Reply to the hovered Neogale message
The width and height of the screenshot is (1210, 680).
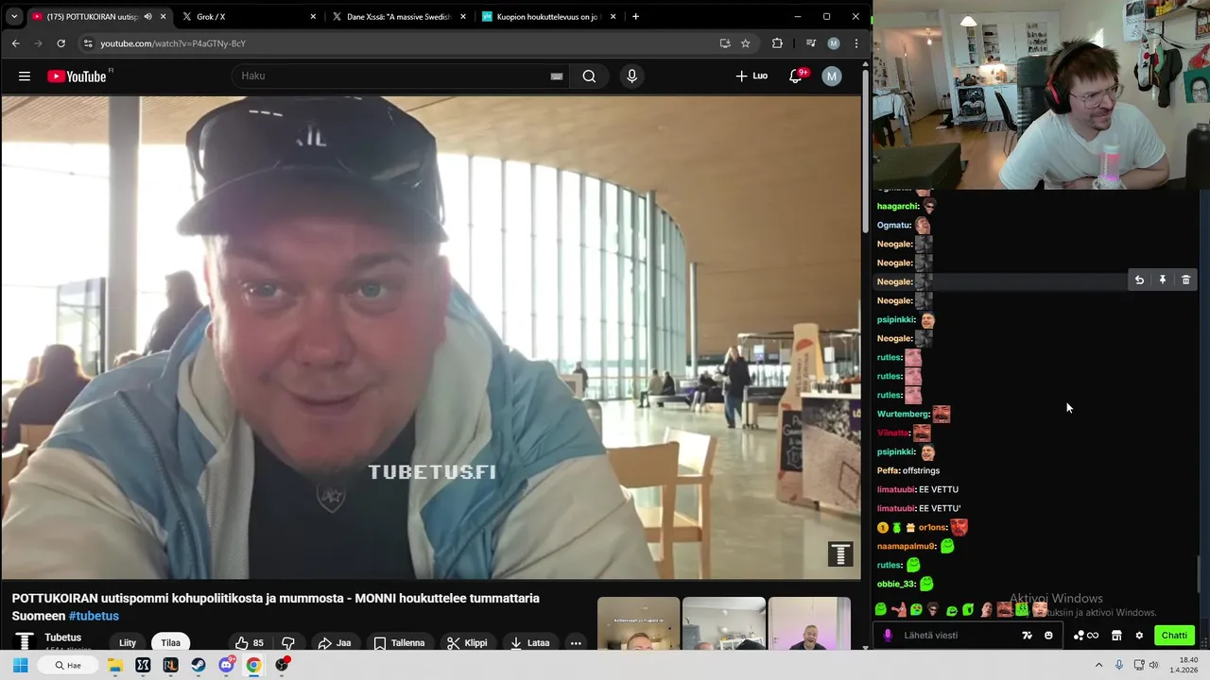click(1139, 280)
